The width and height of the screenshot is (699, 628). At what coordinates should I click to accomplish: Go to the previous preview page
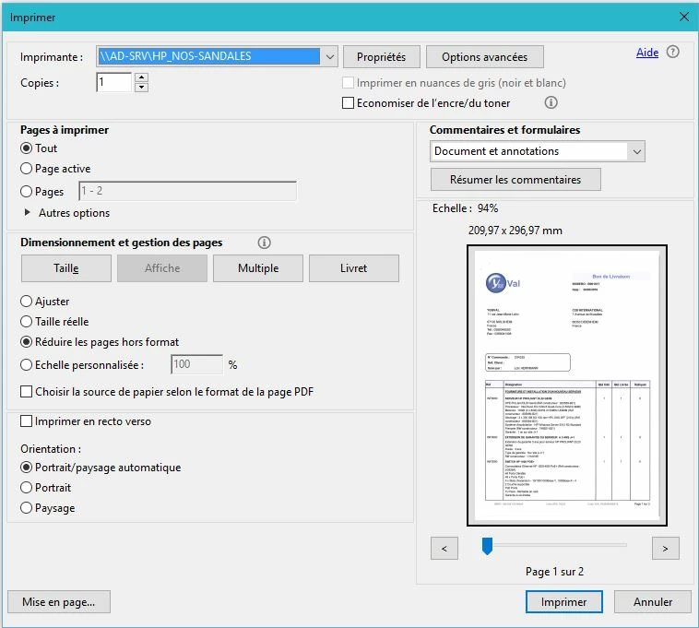pyautogui.click(x=444, y=548)
